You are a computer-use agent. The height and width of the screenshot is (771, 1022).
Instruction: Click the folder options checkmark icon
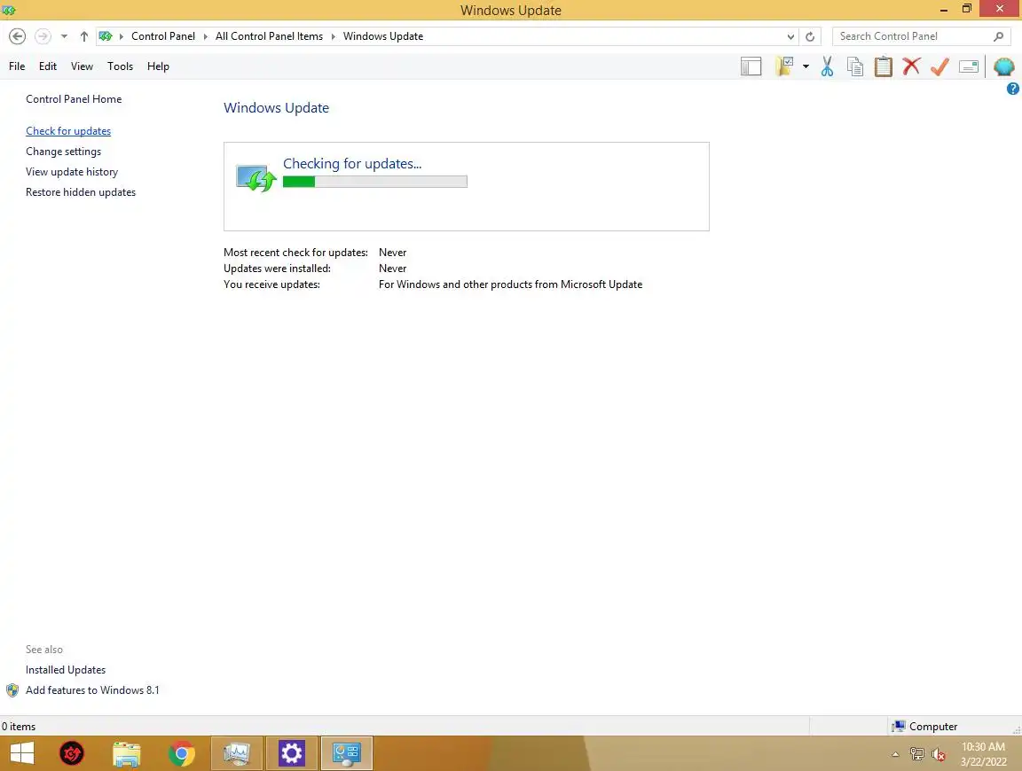(784, 66)
